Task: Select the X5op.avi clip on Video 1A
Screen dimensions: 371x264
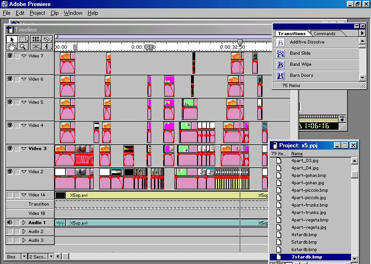Action: [x=161, y=195]
